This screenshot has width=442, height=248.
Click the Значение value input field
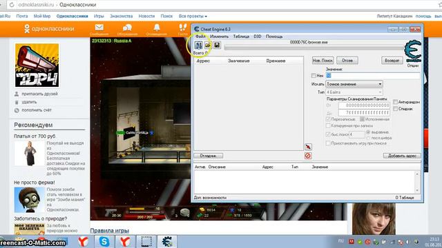(x=373, y=75)
